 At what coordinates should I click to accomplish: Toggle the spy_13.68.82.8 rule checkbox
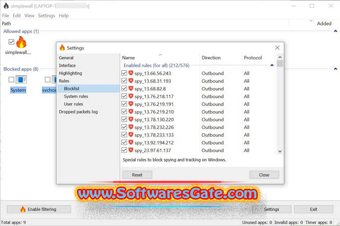pyautogui.click(x=124, y=89)
